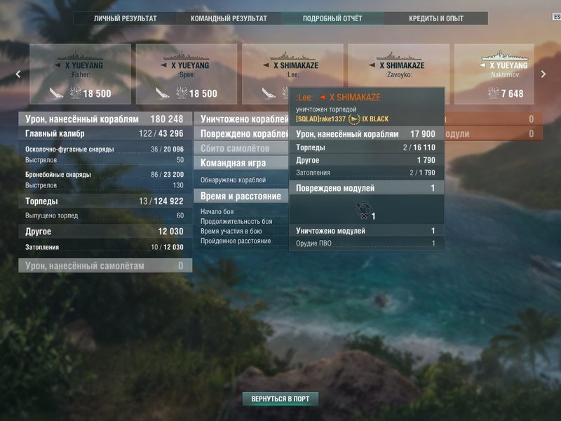Select Zavoyko's Shimakaze ship card

[x=398, y=74]
